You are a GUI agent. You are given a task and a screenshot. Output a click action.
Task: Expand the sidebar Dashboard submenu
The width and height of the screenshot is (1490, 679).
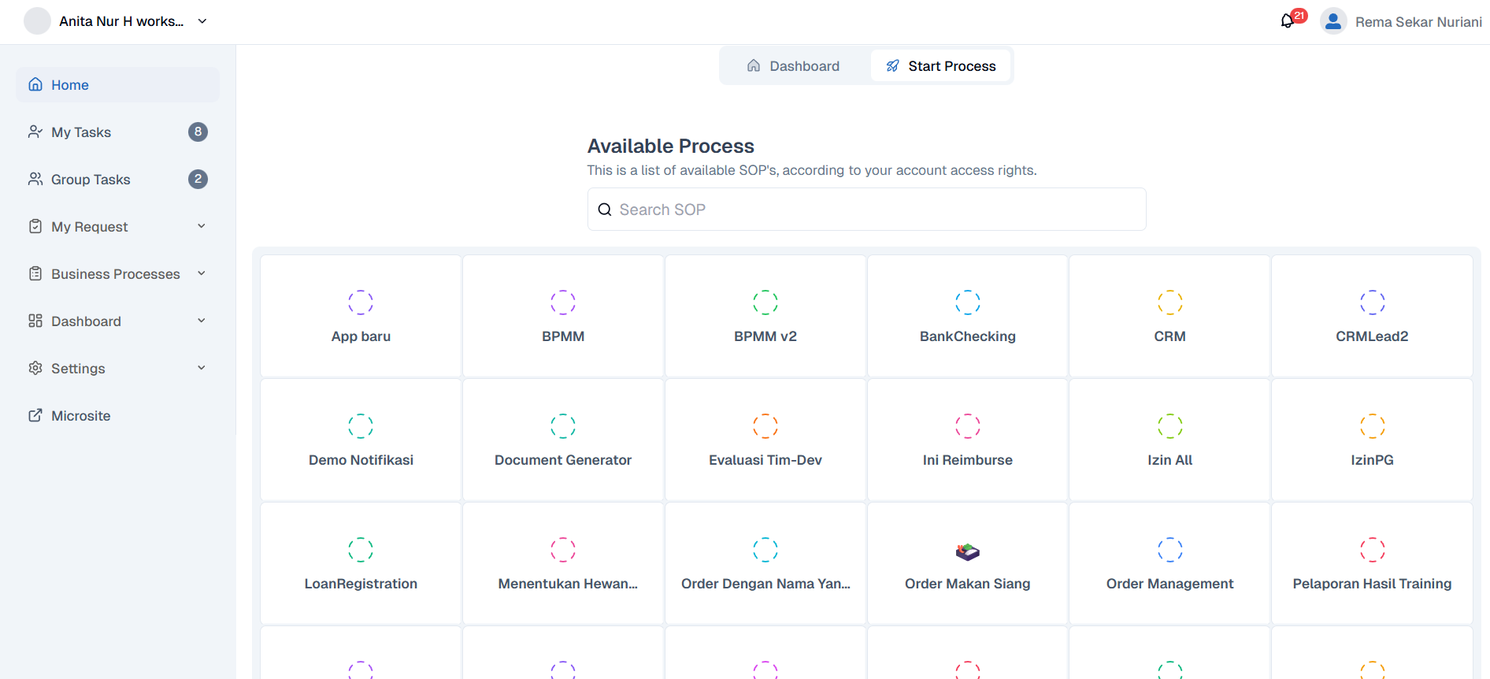(x=202, y=321)
